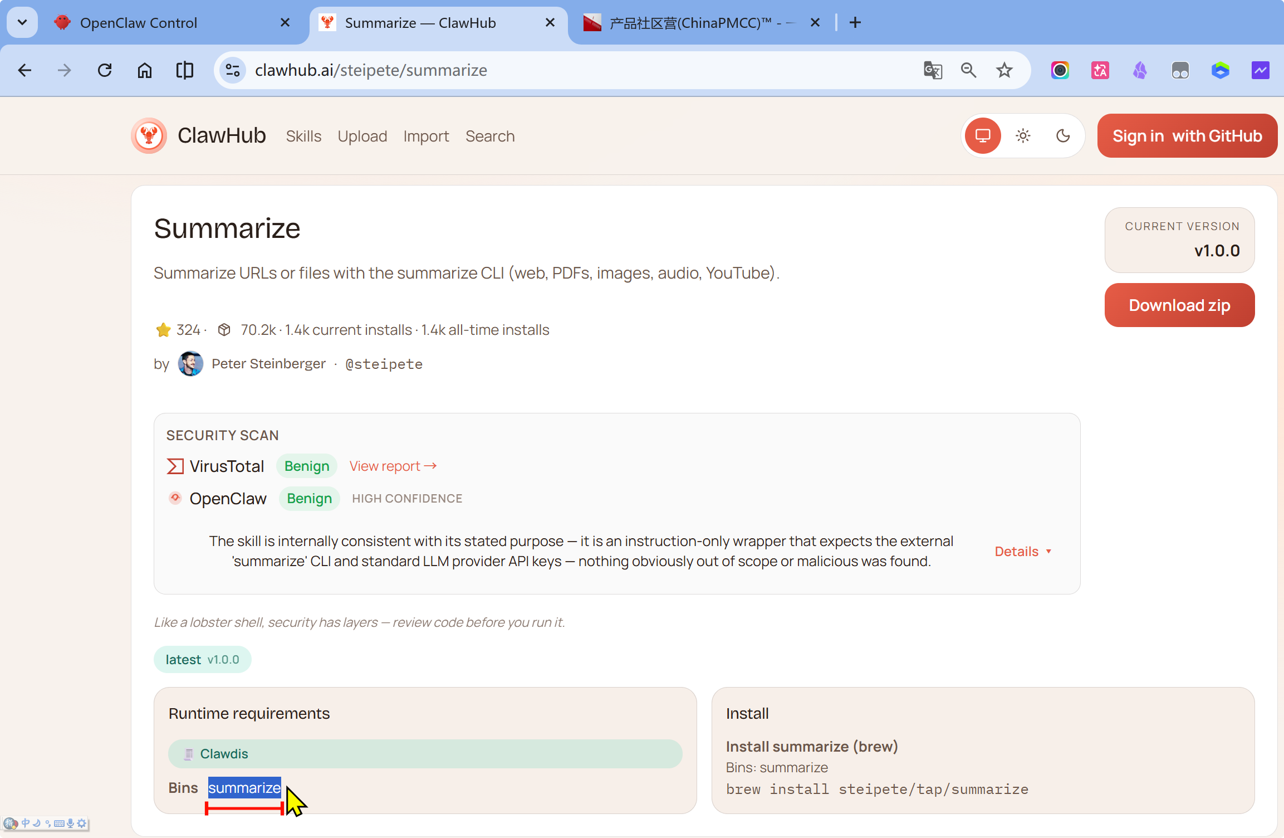
Task: Expand the security scan Details dropdown
Action: [x=1023, y=551]
